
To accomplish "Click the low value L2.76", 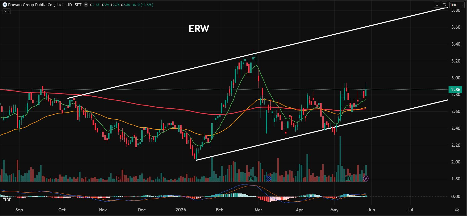I will 115,5.
